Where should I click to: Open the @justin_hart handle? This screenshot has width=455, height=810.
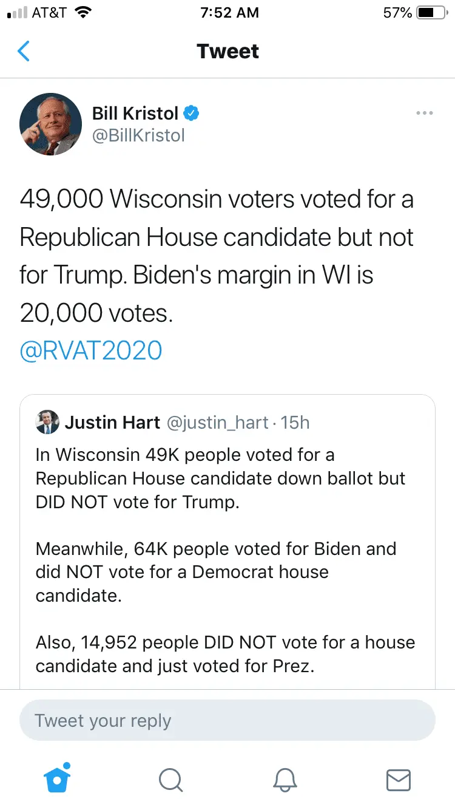(217, 423)
